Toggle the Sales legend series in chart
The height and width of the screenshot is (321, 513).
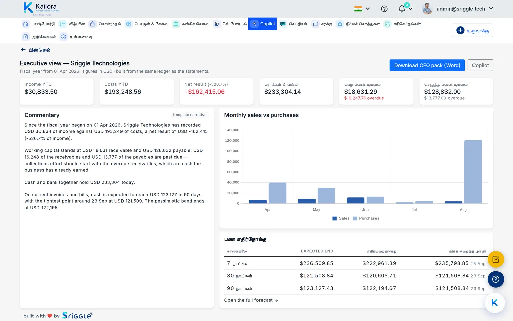[341, 218]
